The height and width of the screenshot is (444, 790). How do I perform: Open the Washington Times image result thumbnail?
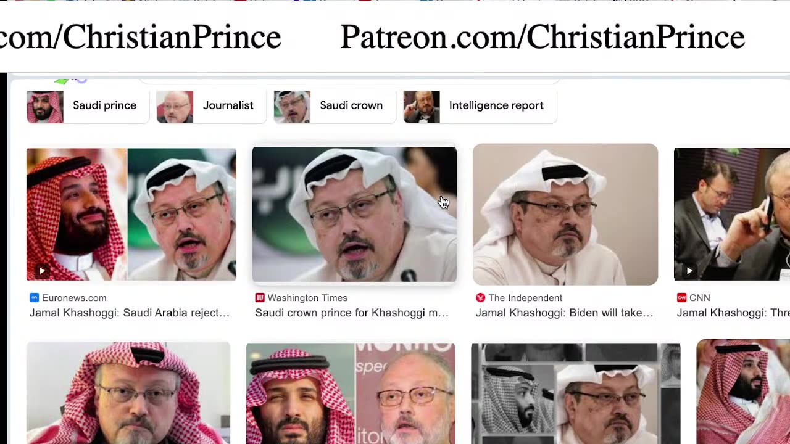pos(354,215)
